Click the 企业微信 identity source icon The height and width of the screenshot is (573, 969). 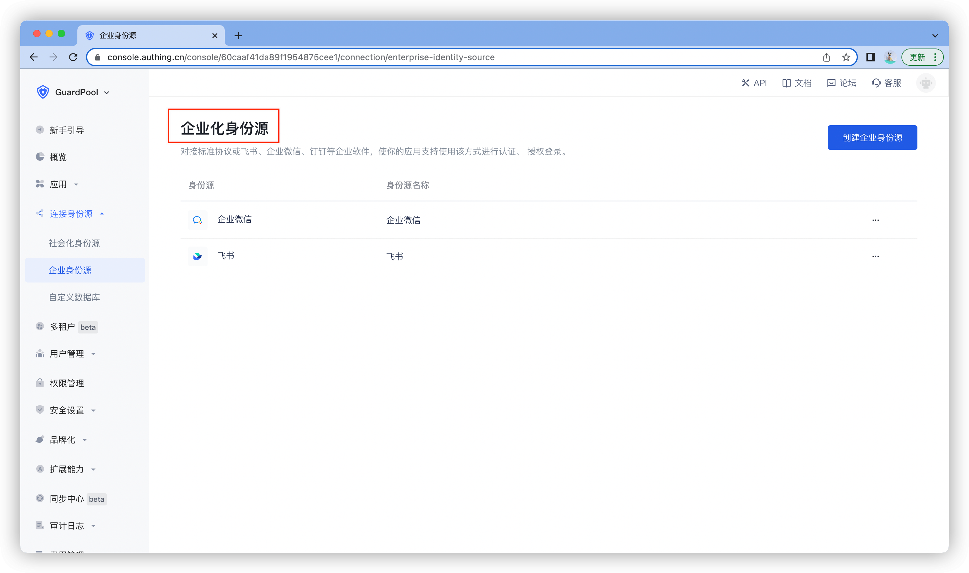tap(197, 220)
